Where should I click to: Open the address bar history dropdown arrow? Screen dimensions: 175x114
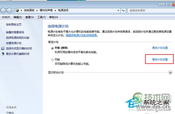[x=118, y=11]
